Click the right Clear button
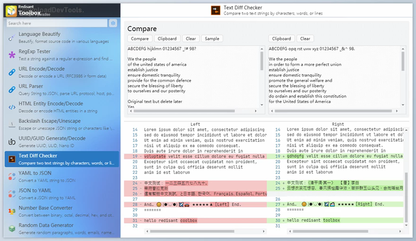This screenshot has width=416, height=241. [305, 39]
